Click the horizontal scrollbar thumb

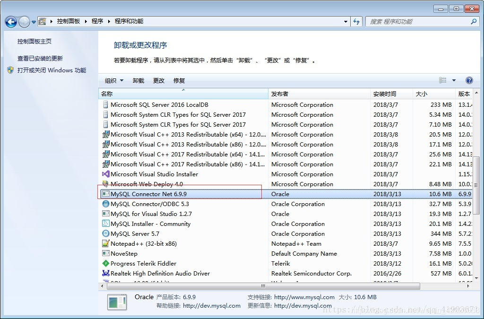(x=263, y=286)
